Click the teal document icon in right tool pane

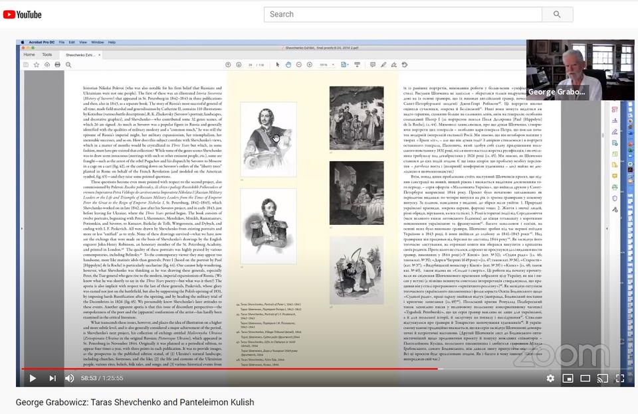[614, 143]
